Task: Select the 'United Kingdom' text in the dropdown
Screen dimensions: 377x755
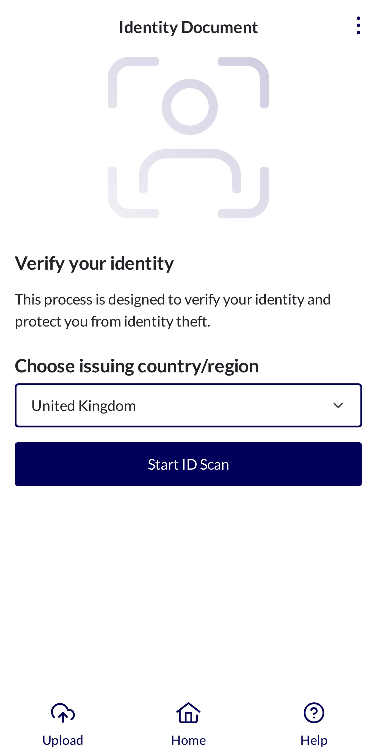Action: coord(84,406)
